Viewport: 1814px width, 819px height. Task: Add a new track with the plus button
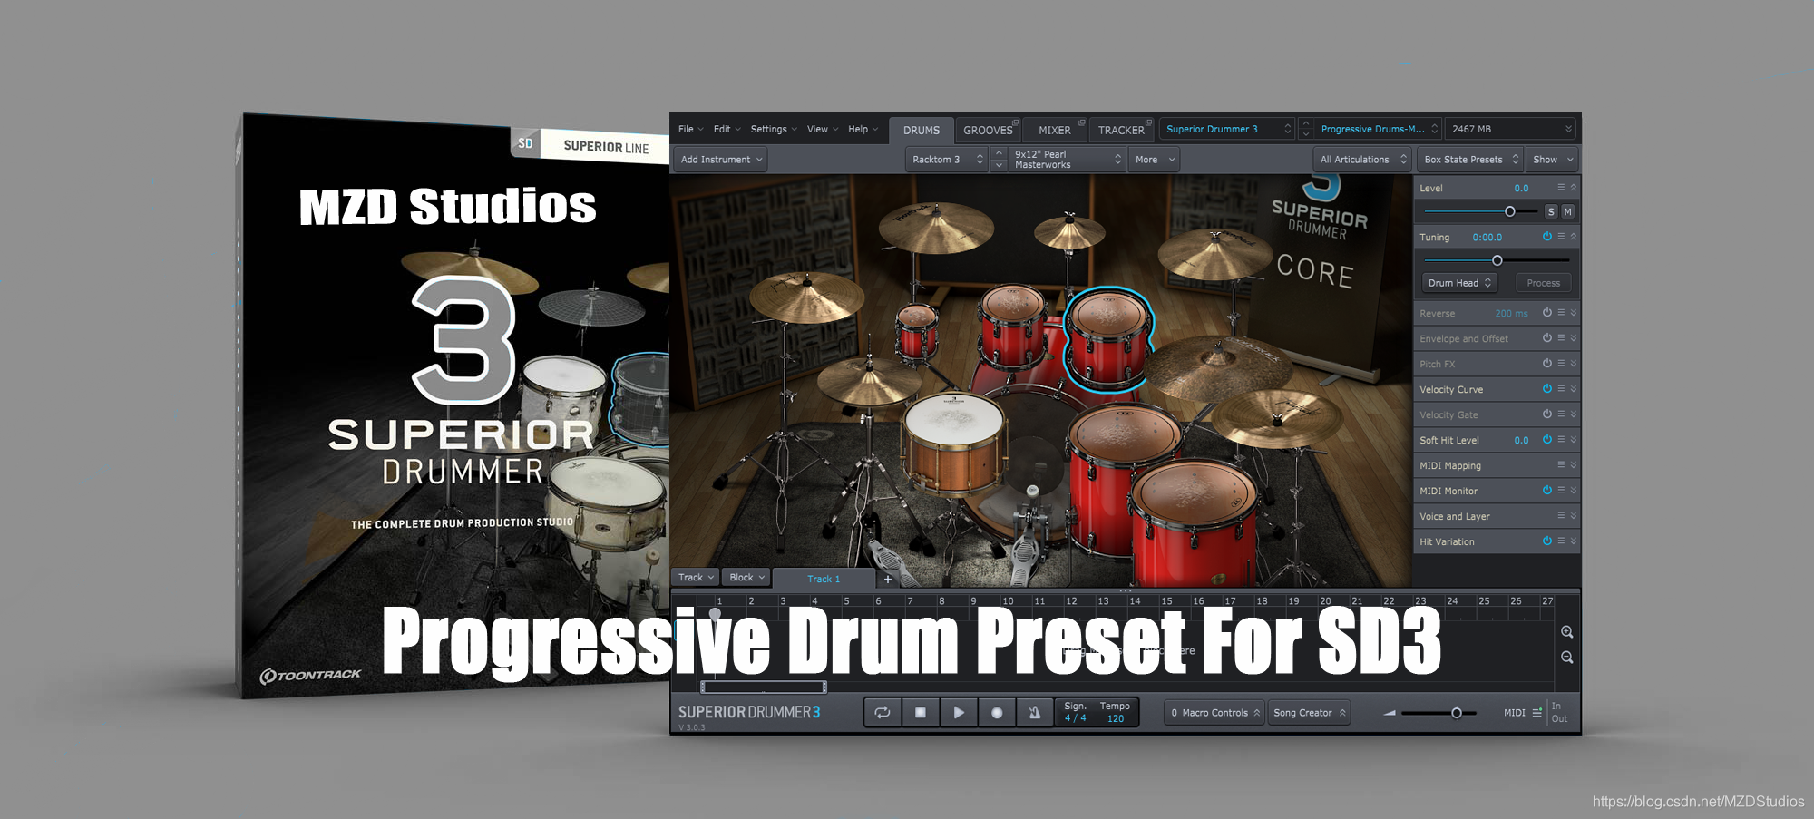click(888, 579)
